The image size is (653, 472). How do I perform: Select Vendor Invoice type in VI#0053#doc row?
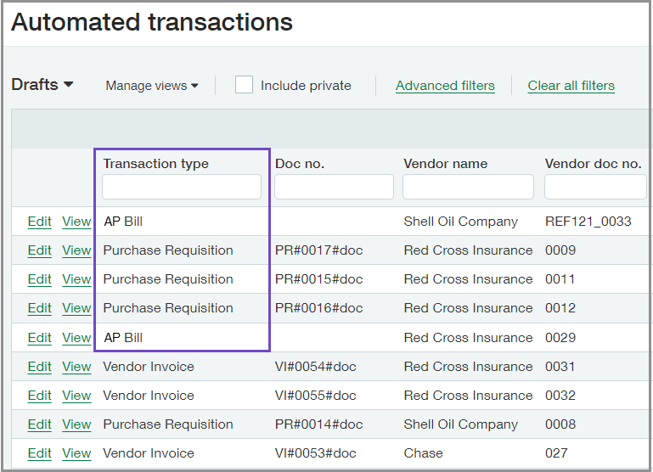click(149, 452)
